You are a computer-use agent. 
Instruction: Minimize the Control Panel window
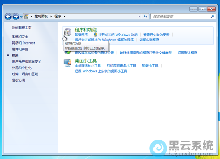(194, 9)
